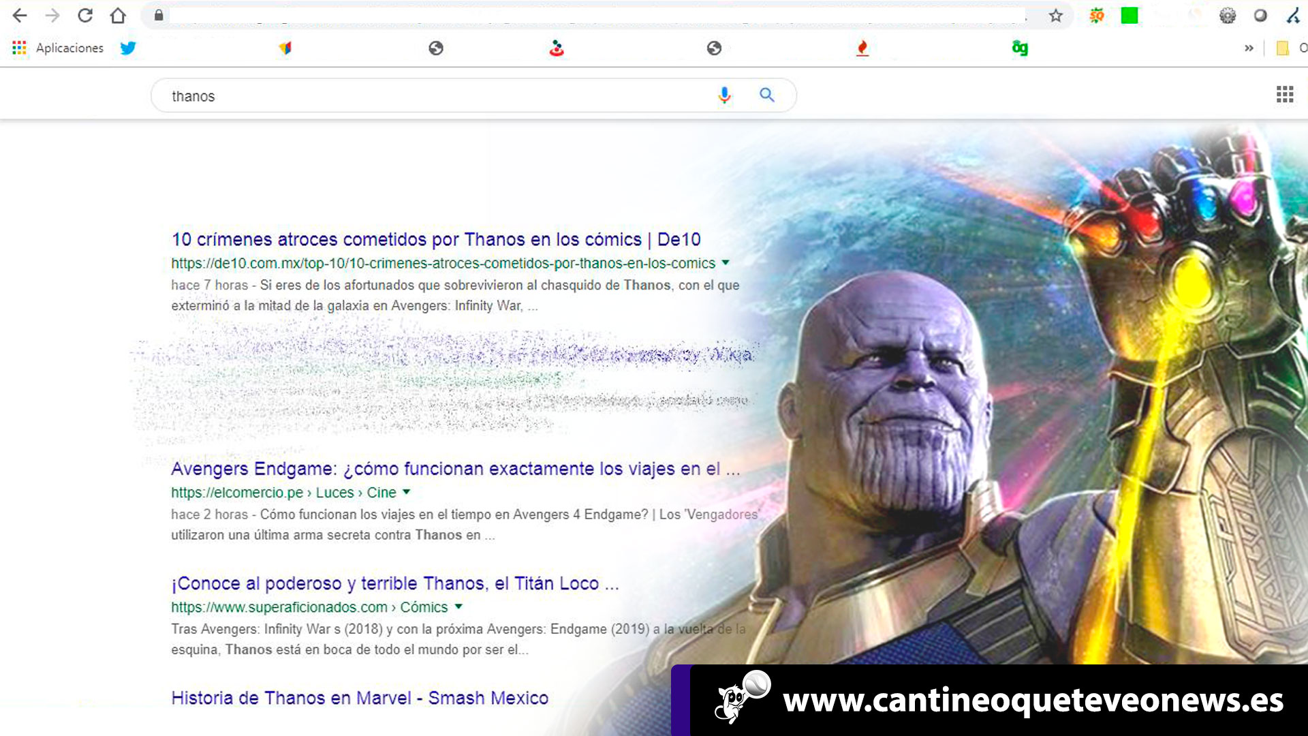The width and height of the screenshot is (1308, 736).
Task: Open 'Historia de Thanos en Marvel' link
Action: 360,698
